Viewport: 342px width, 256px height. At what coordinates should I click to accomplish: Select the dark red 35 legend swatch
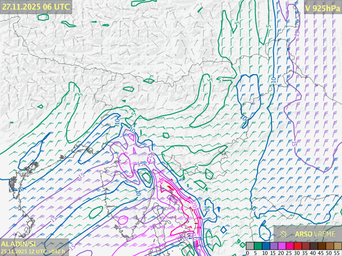[305, 245]
